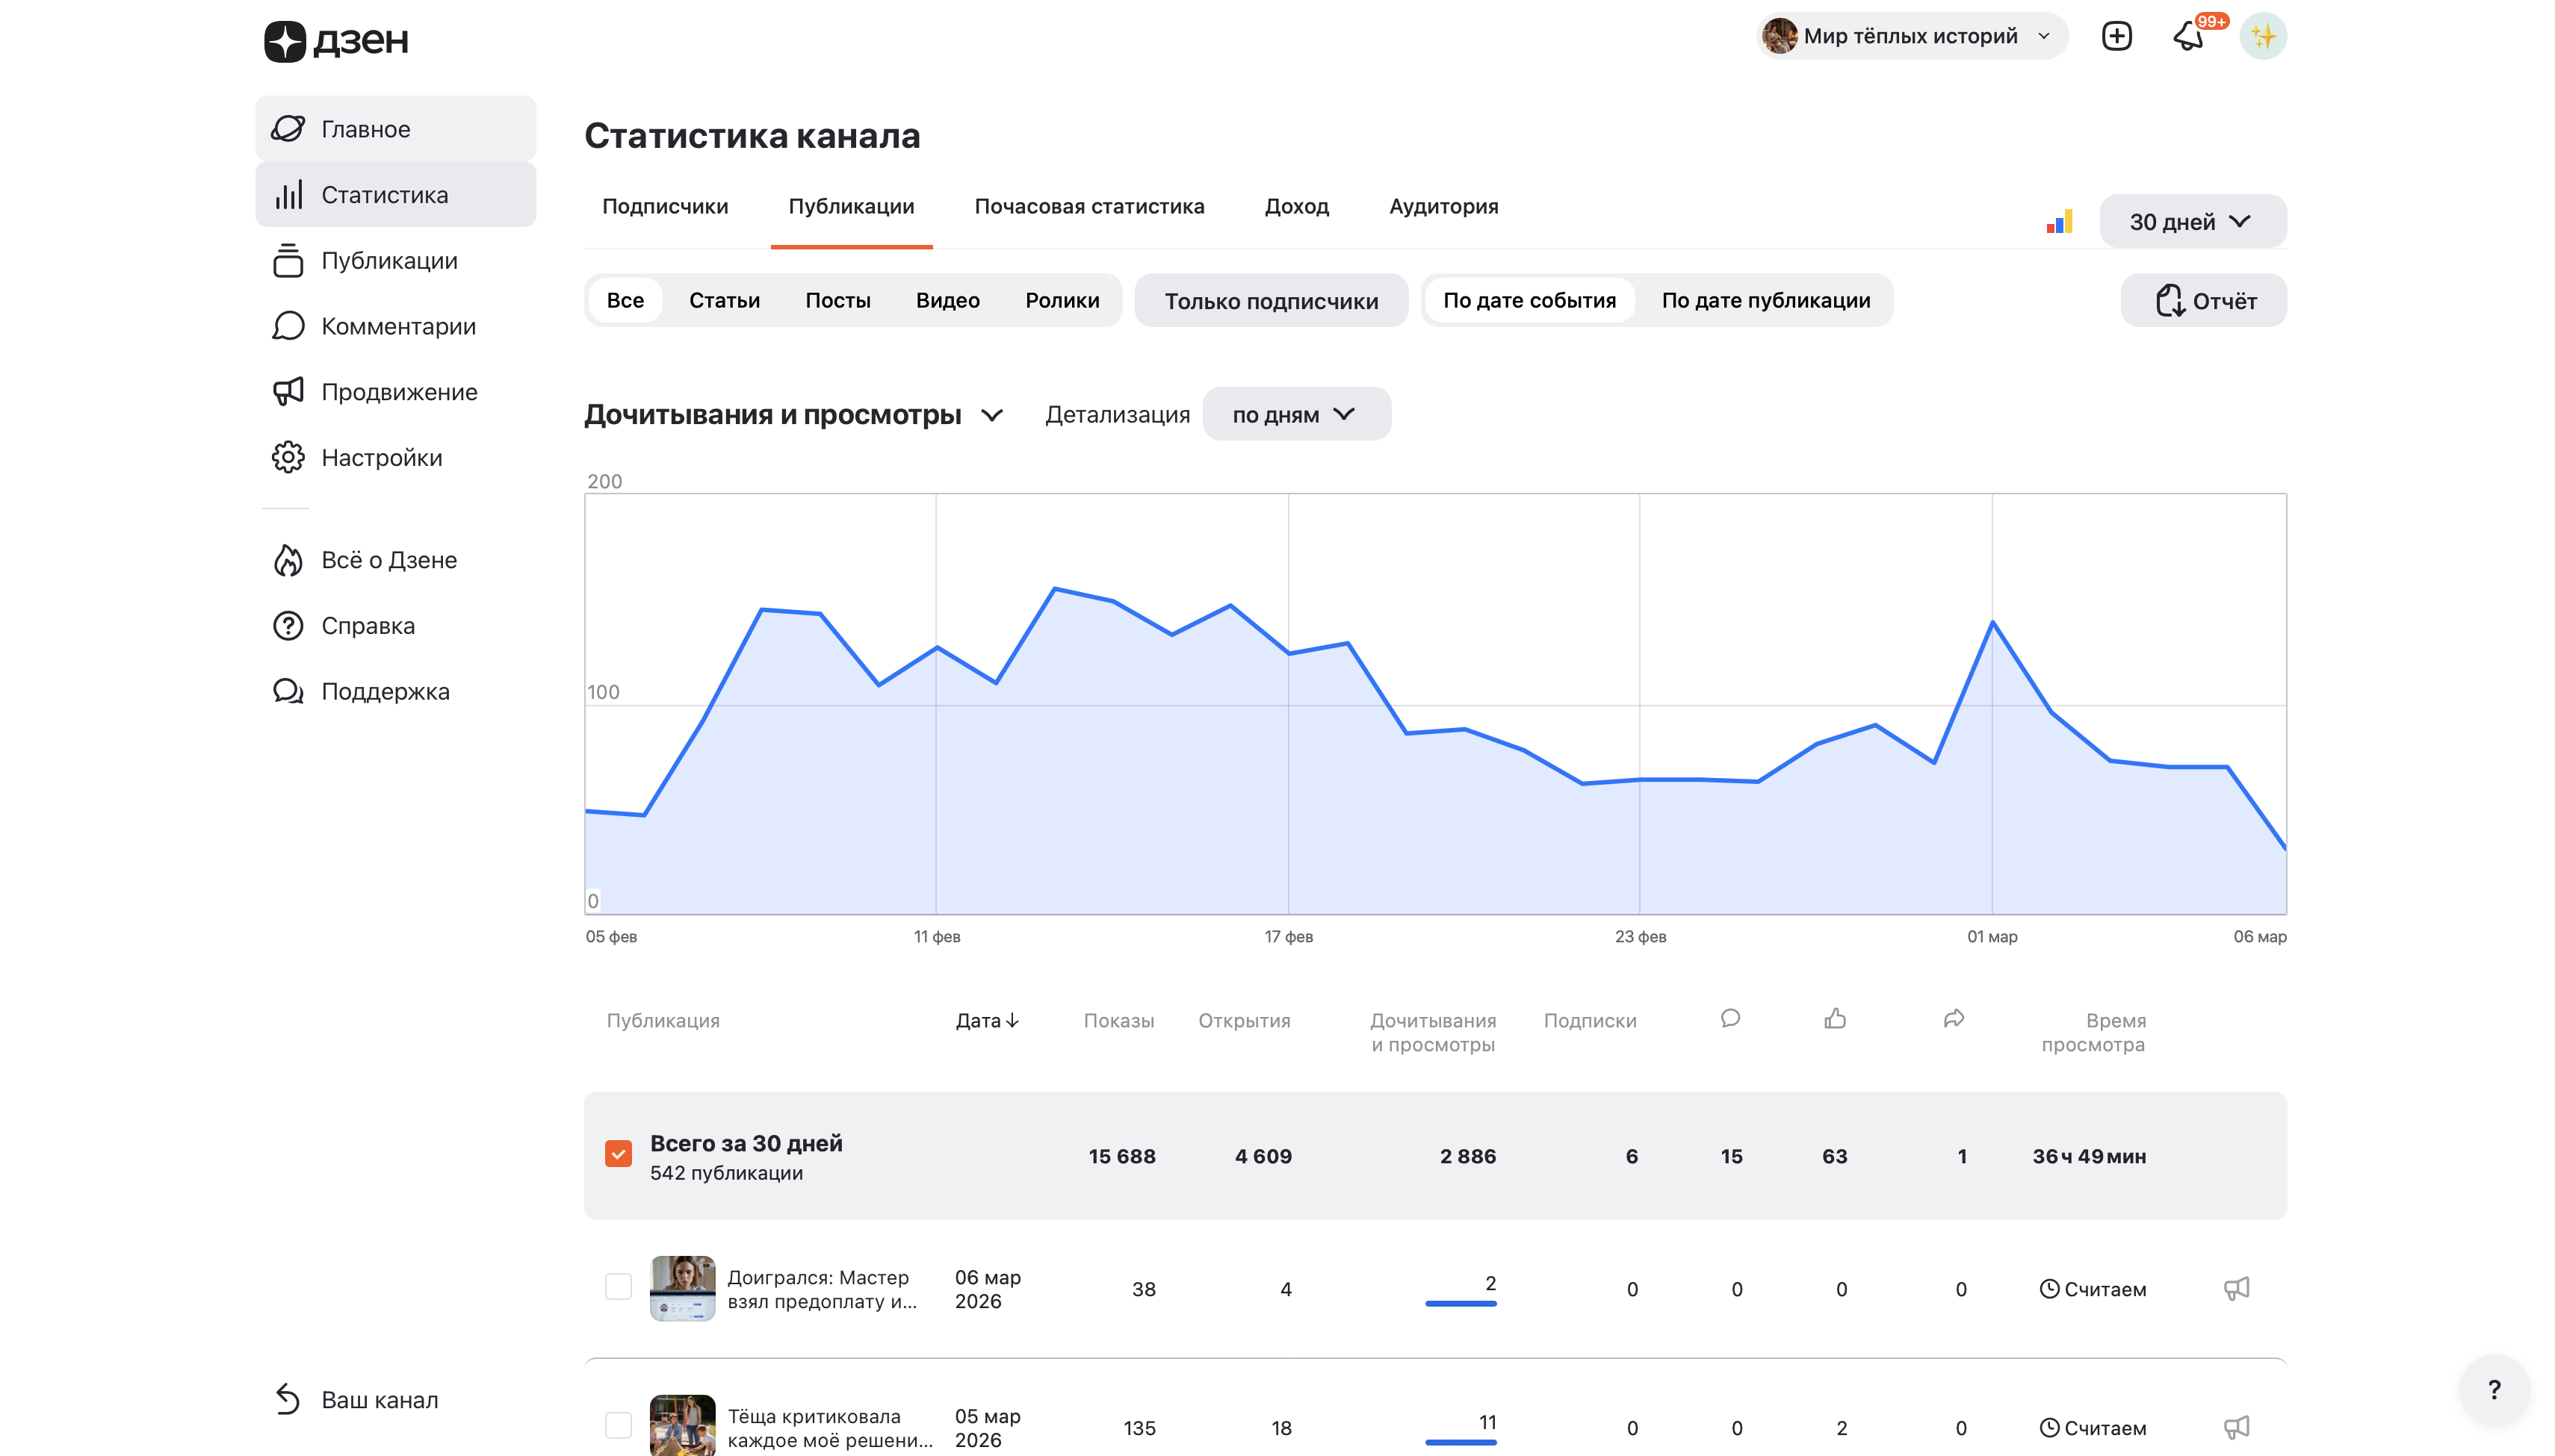Click the sparkle avatar icon
2555x1456 pixels.
pyautogui.click(x=2262, y=37)
